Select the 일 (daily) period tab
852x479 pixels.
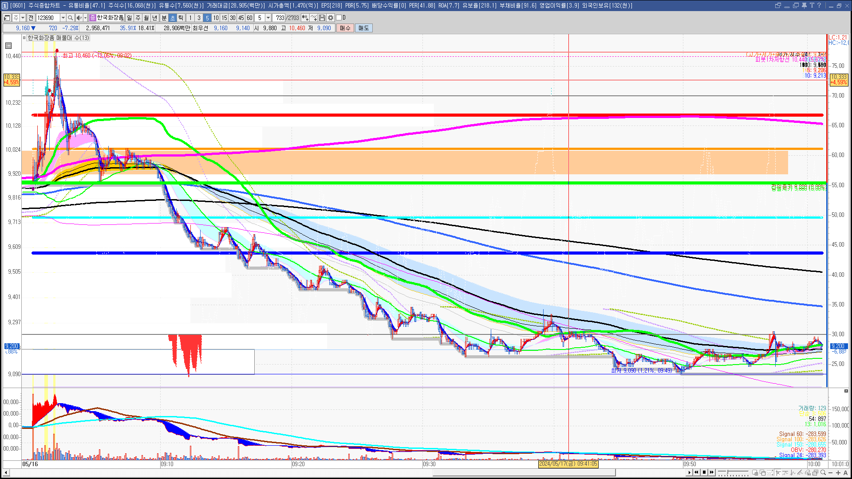(129, 18)
